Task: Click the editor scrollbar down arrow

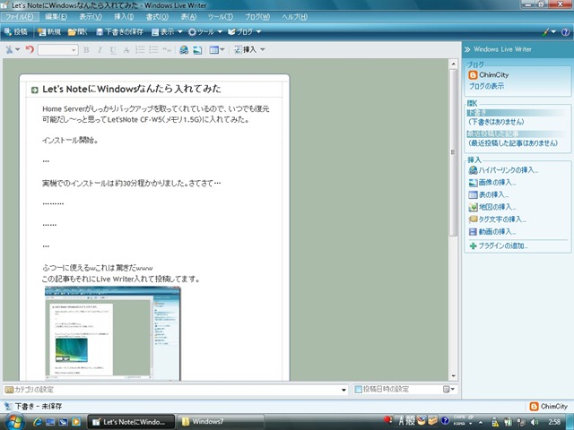Action: point(454,376)
